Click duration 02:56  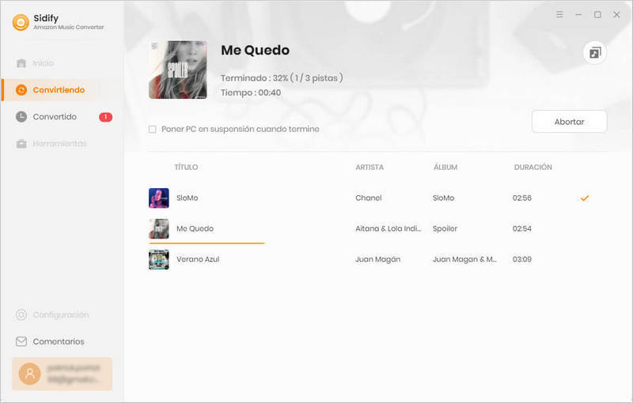pyautogui.click(x=522, y=198)
